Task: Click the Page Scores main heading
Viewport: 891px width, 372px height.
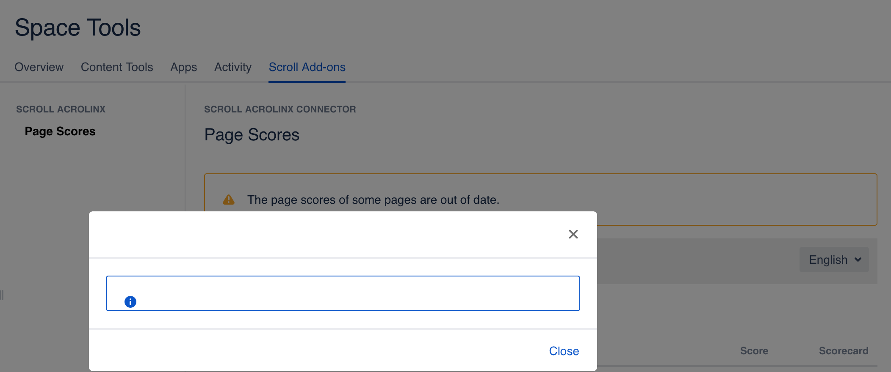Action: (252, 135)
